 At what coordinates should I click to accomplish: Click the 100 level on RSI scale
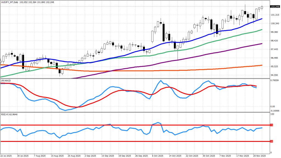pos(272,113)
